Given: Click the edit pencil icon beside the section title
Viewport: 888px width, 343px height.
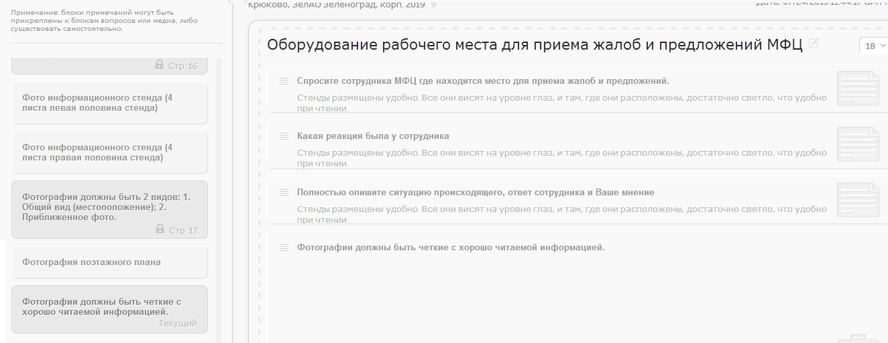Looking at the screenshot, I should point(814,44).
